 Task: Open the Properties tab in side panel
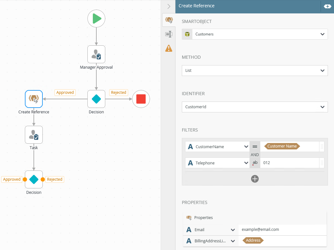(x=169, y=34)
